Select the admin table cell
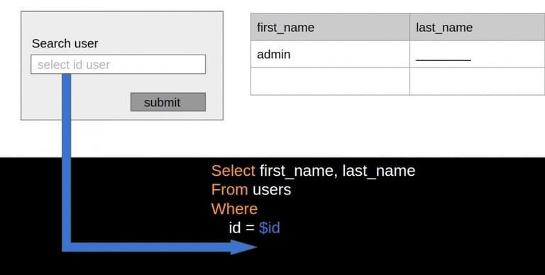This screenshot has width=545, height=275. click(x=330, y=54)
